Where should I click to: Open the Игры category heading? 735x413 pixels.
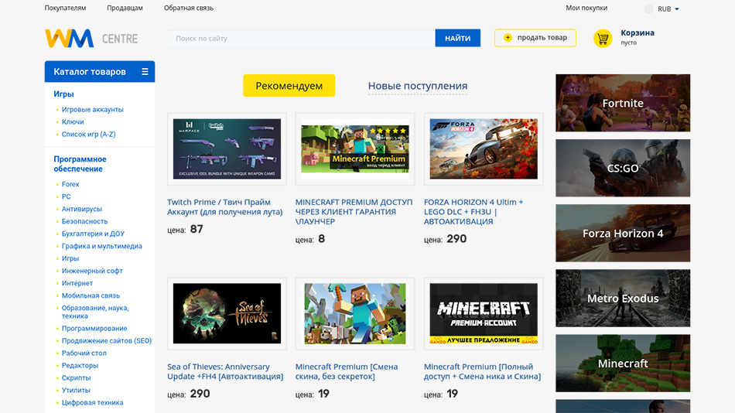pos(63,94)
